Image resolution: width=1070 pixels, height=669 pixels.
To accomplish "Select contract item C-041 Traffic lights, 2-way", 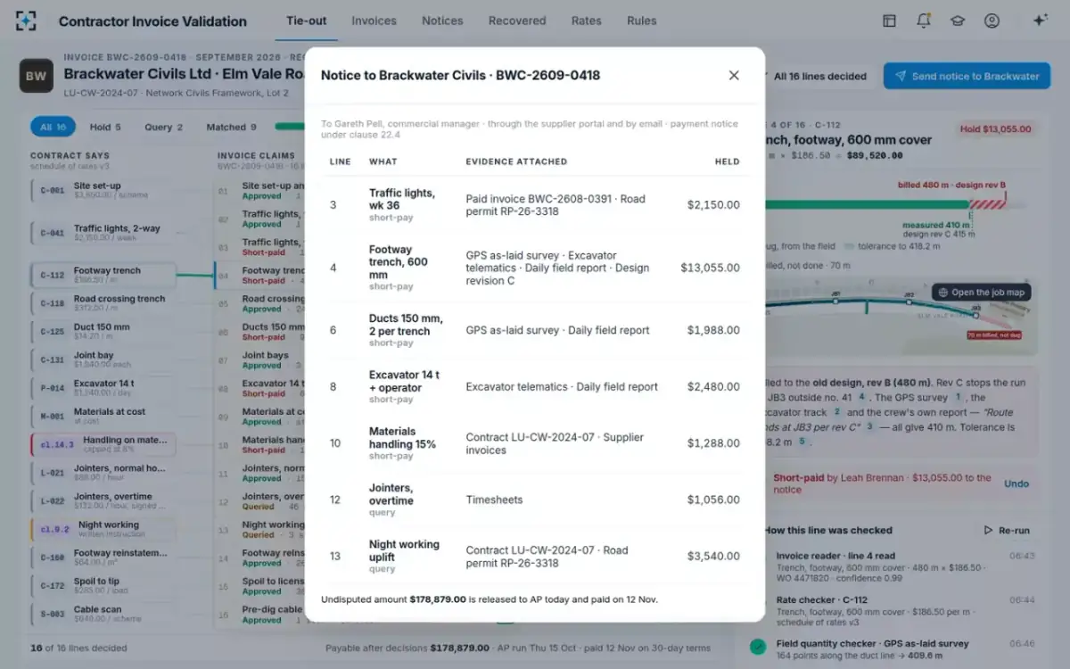I will pos(103,232).
